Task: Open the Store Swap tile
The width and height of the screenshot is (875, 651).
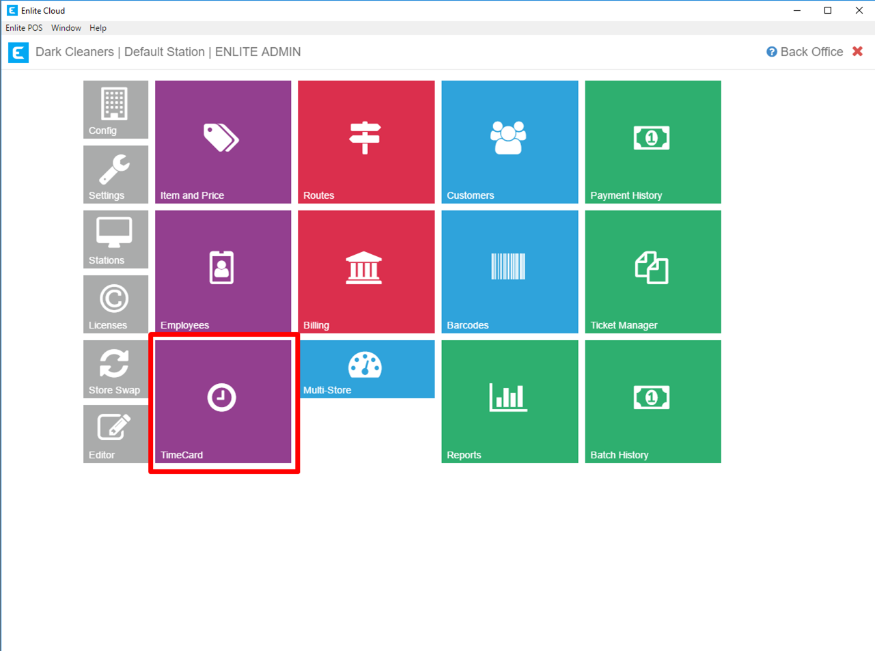Action: click(115, 369)
